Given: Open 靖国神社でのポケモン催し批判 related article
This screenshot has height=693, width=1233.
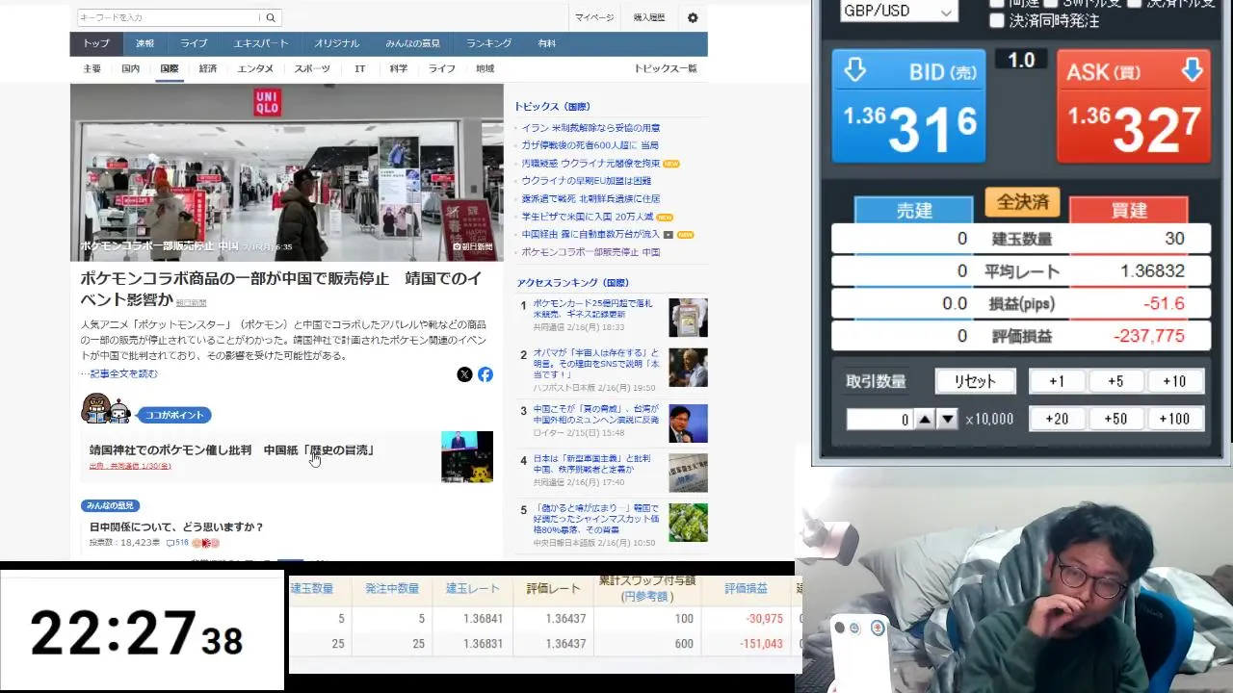Looking at the screenshot, I should 231,450.
